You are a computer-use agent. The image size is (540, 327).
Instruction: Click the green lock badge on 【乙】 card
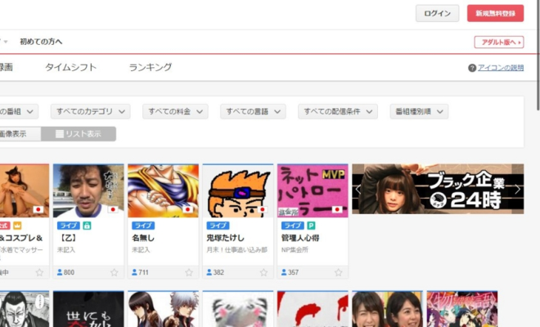click(88, 225)
